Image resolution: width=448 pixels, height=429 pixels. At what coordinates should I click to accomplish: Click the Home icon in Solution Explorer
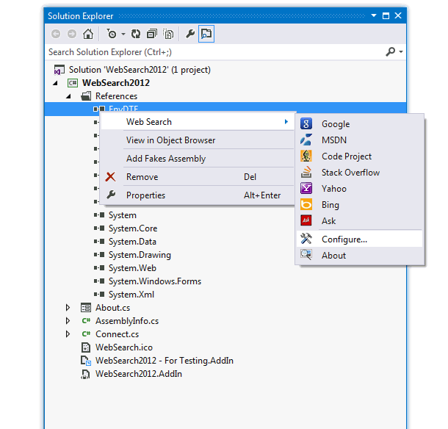88,34
